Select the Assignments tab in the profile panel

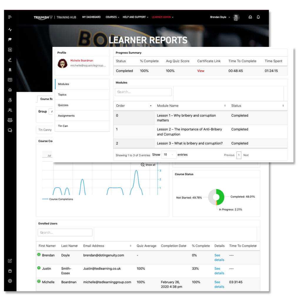tap(82, 116)
